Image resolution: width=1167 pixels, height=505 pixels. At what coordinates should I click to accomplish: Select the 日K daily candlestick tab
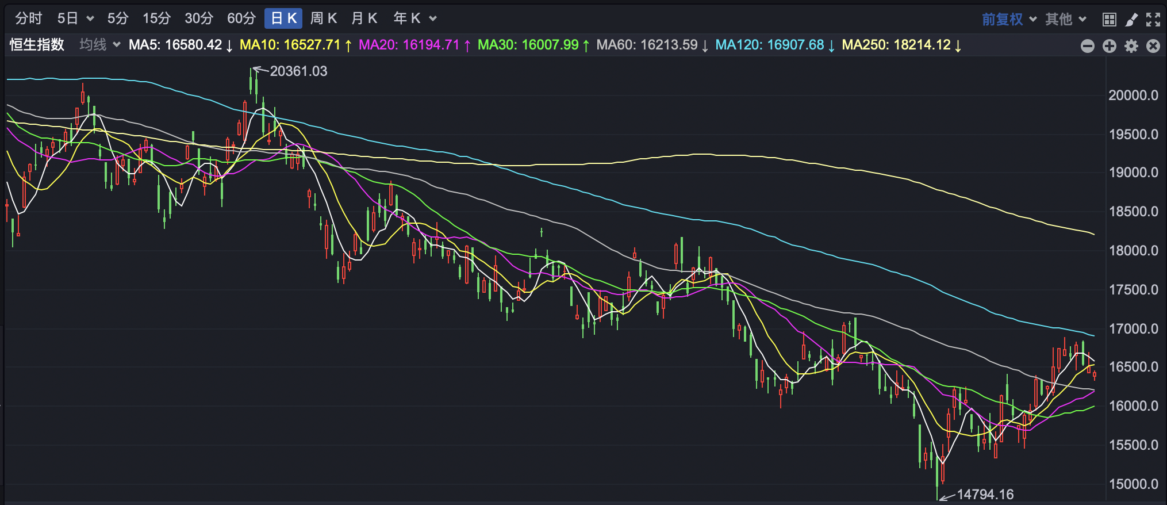(283, 18)
